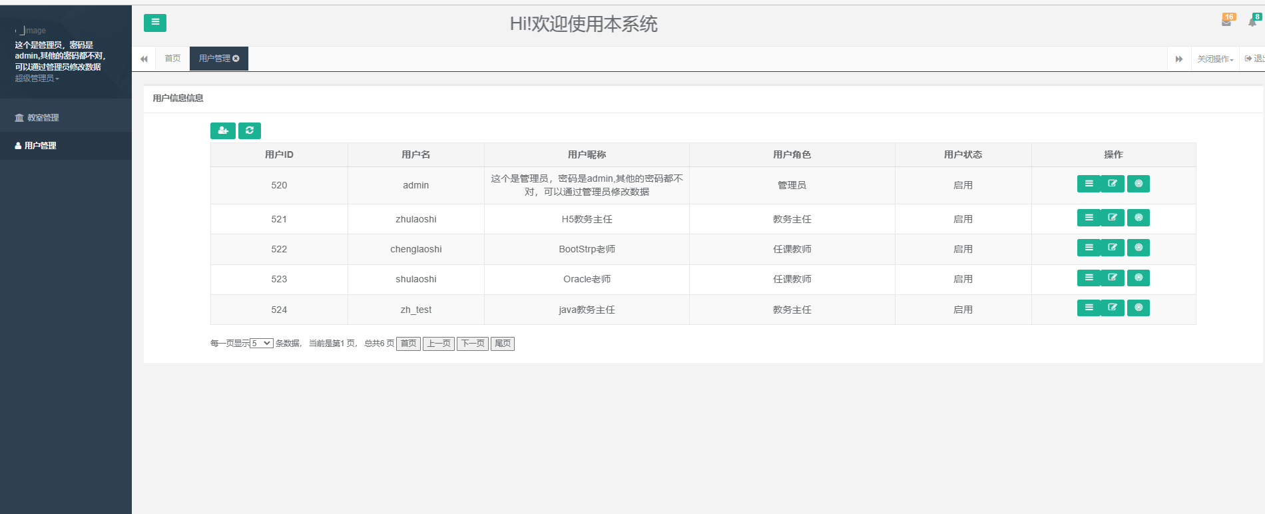Go to previous page with 上一页 button

439,344
